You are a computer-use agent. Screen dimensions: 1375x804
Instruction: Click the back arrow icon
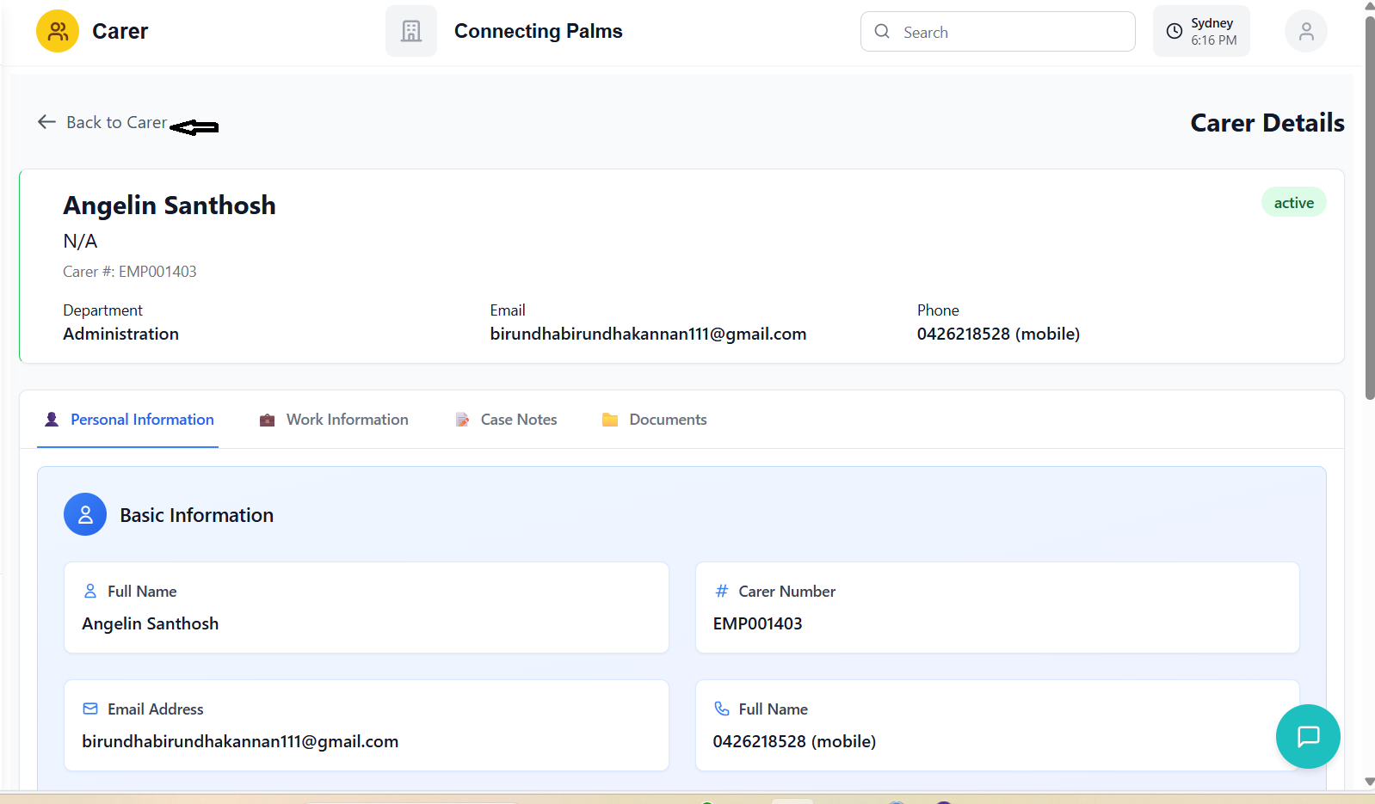(46, 122)
